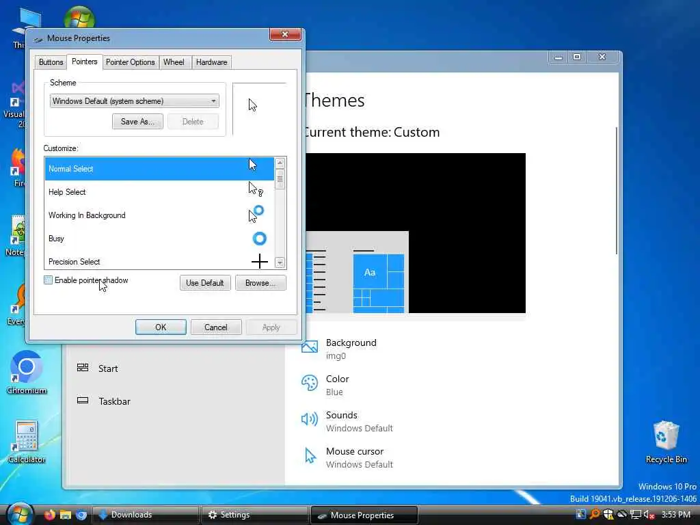Open the Taskbar page in Settings sidebar
This screenshot has width=700, height=525.
(114, 401)
